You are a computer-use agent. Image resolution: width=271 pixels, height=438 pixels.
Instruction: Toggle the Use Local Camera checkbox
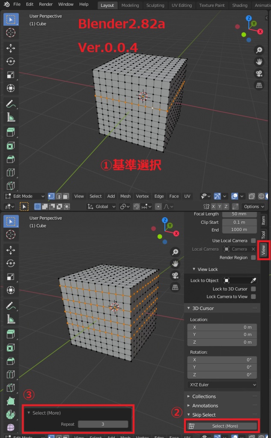tap(253, 240)
